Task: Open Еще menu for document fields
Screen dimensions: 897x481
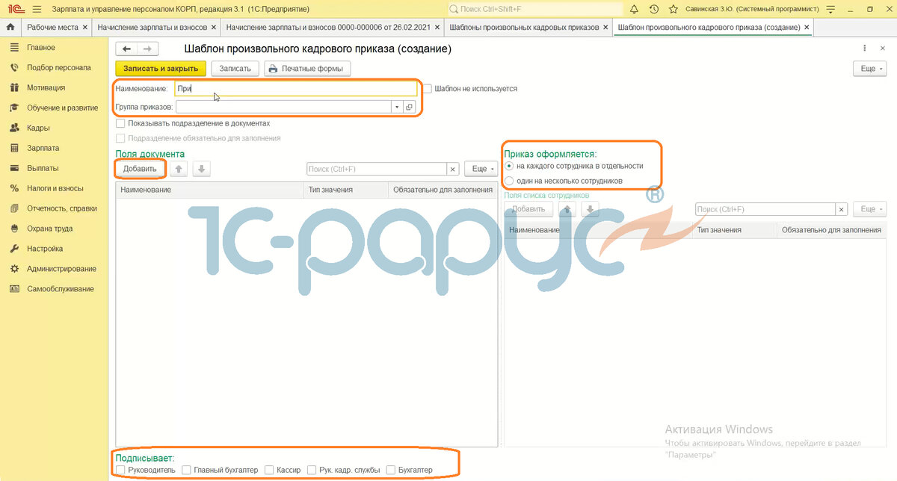Action: 481,169
